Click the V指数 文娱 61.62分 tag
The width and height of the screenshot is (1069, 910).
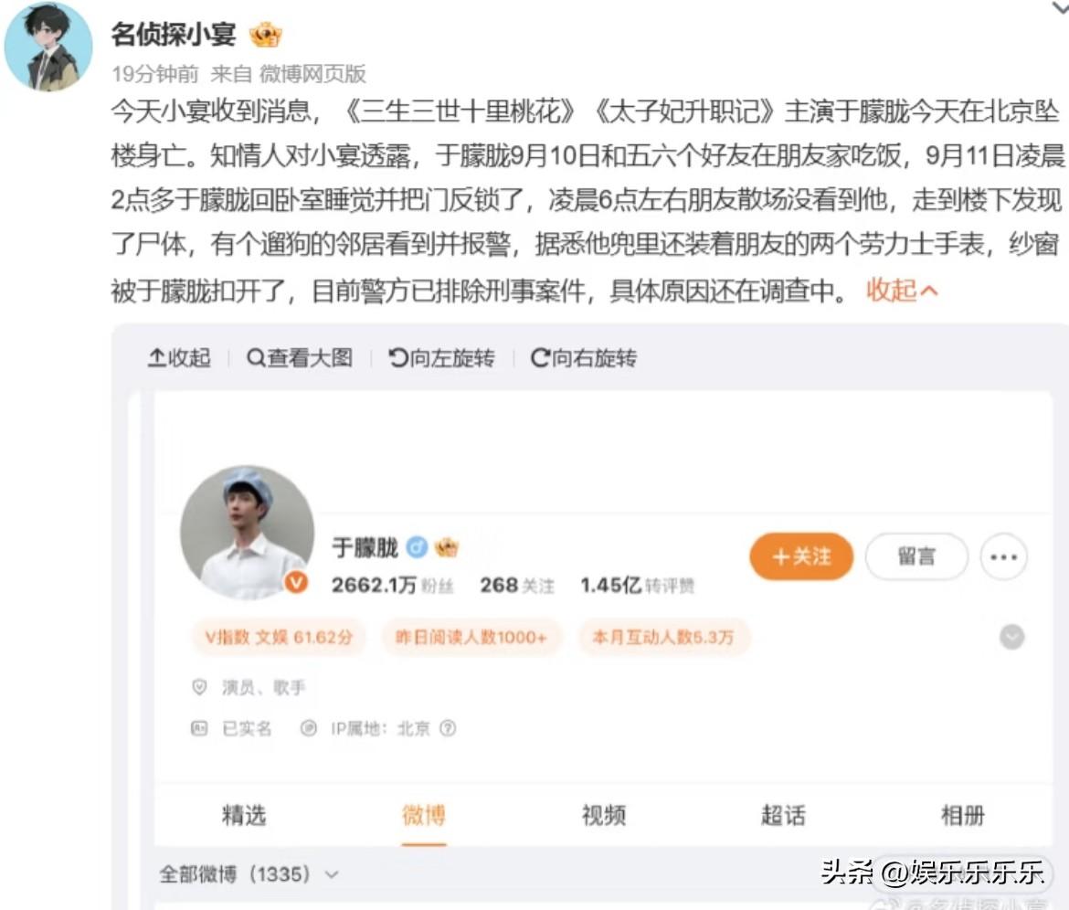[279, 638]
